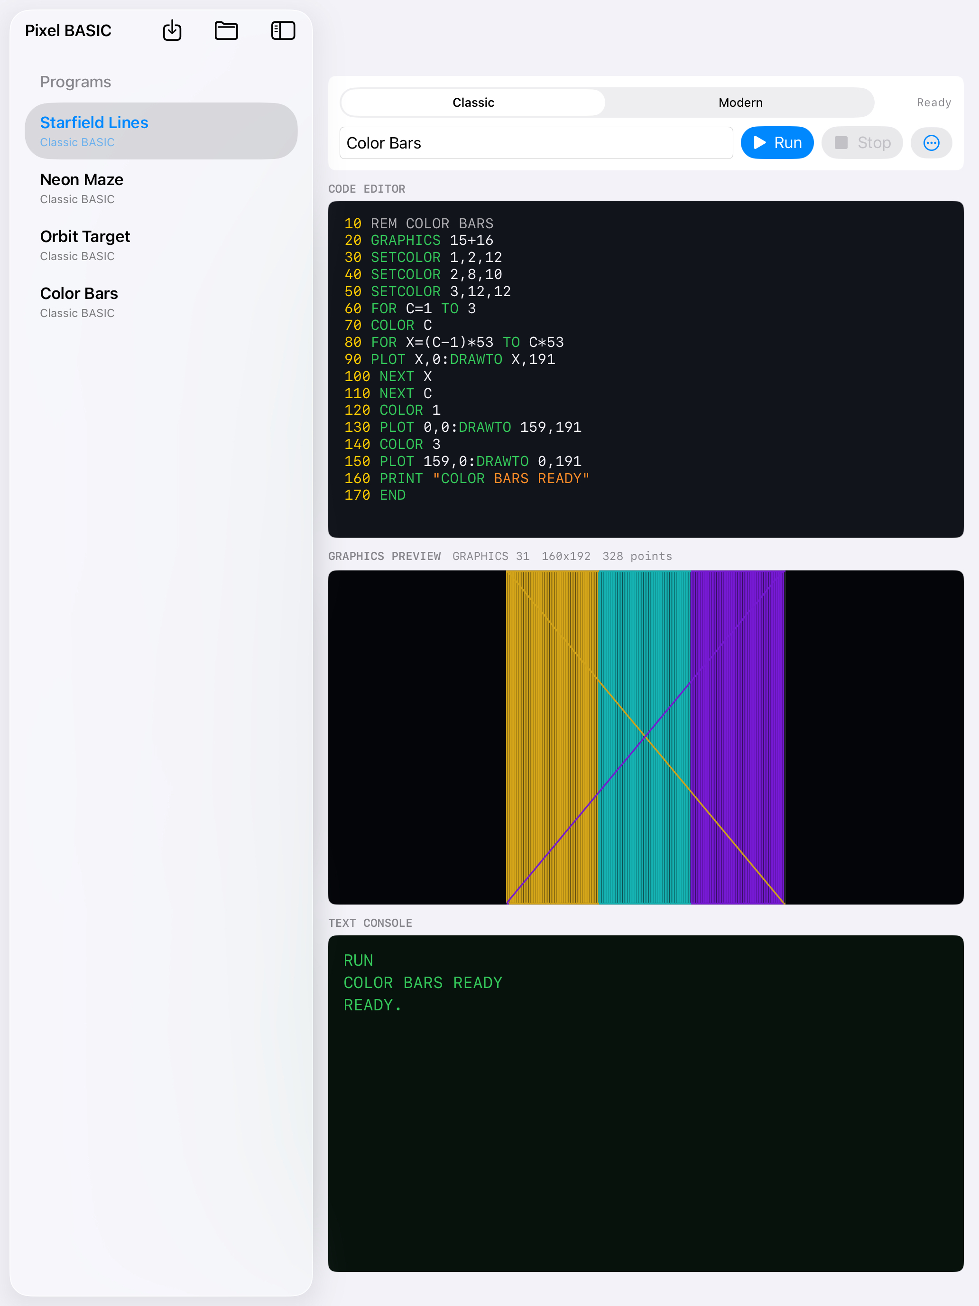The image size is (979, 1306).
Task: Click line 80 FOR X loop
Action: 454,343
